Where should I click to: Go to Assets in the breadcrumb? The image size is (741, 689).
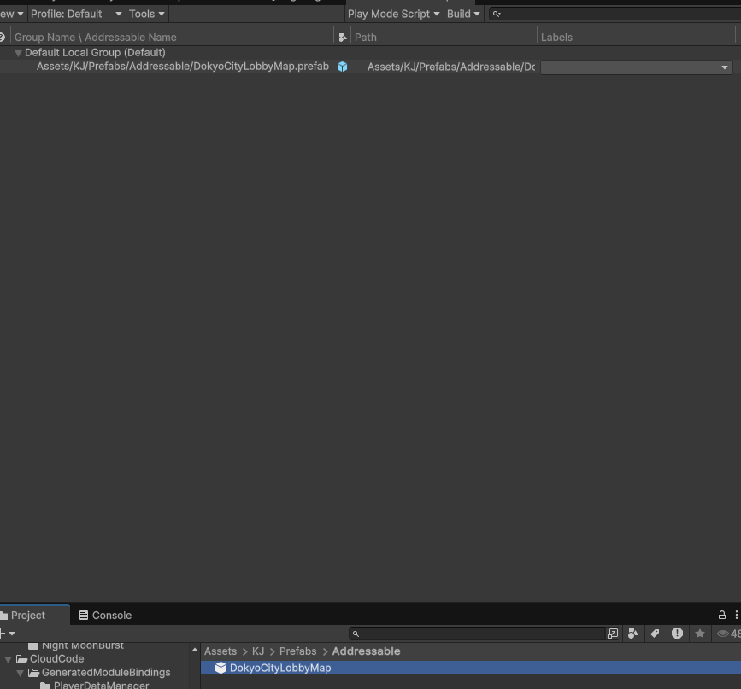[221, 651]
